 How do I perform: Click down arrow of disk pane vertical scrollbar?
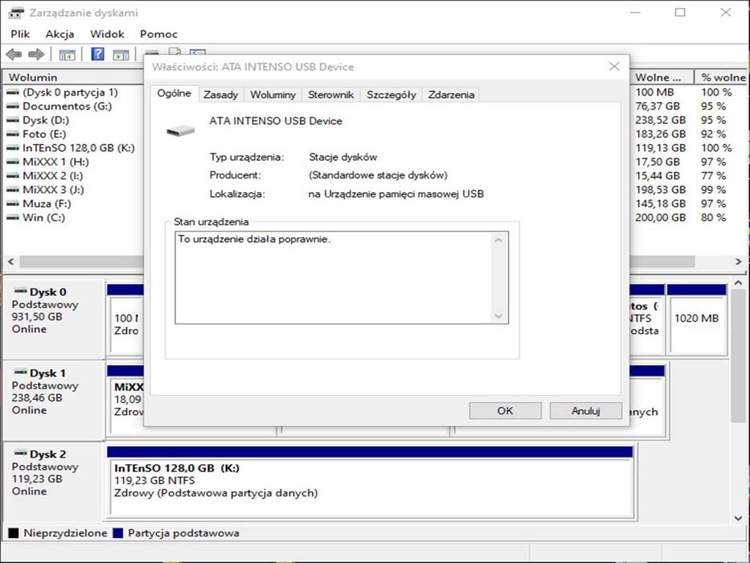tap(739, 518)
